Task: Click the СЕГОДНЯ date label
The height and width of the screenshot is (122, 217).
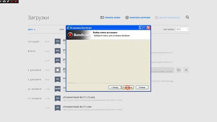Action: [x=34, y=42]
